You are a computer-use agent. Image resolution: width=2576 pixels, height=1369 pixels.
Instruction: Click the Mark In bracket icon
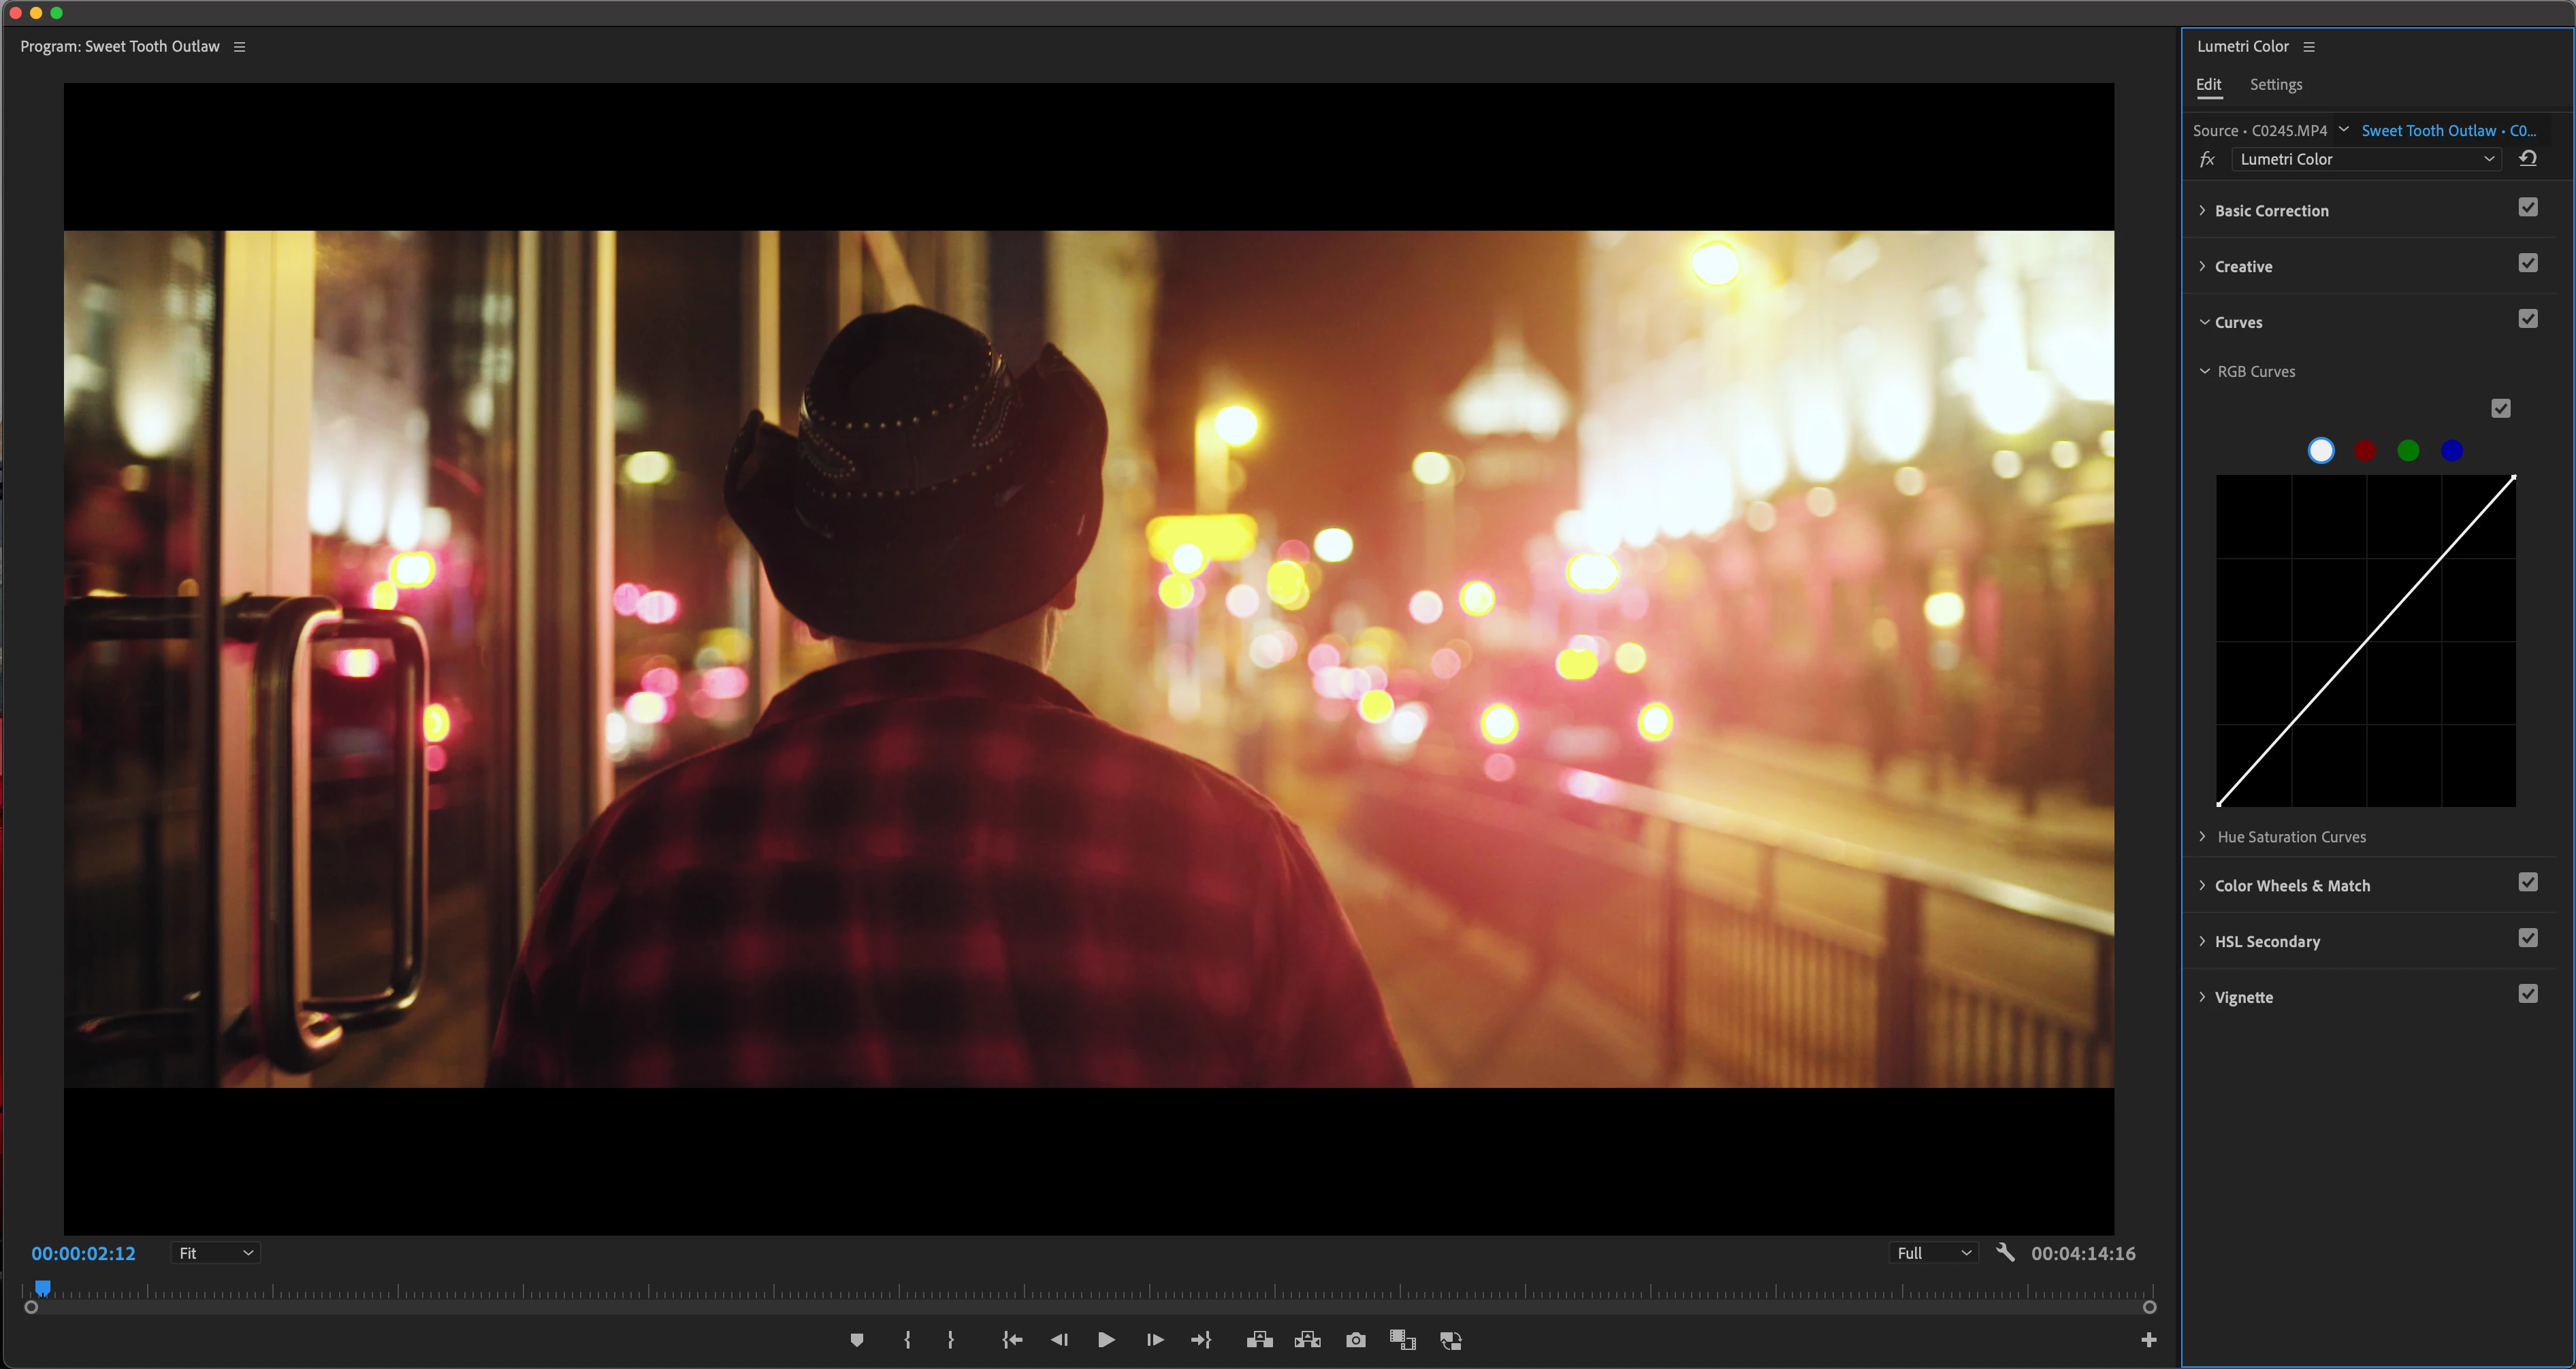907,1340
